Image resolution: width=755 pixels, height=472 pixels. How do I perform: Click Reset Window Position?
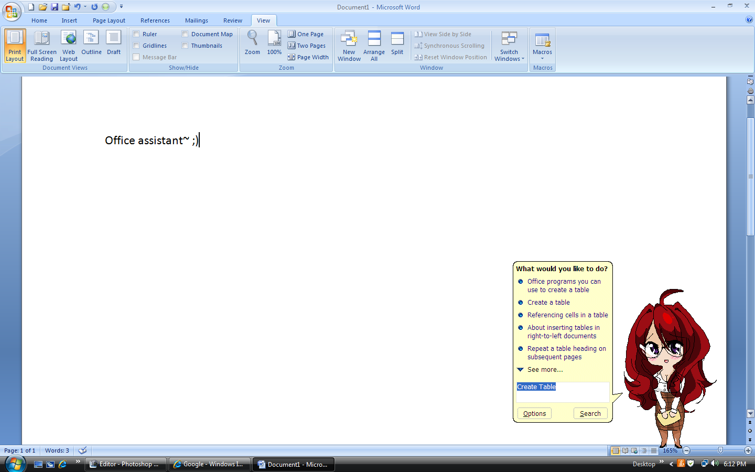coord(451,57)
